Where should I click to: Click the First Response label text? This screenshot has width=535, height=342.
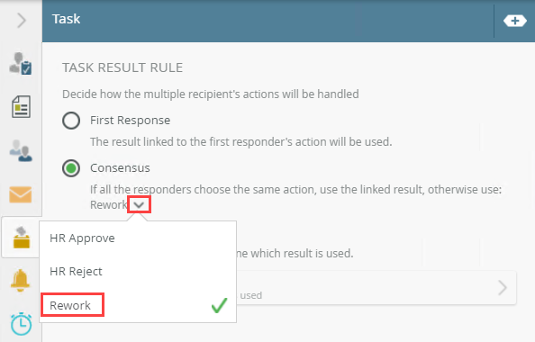(130, 121)
